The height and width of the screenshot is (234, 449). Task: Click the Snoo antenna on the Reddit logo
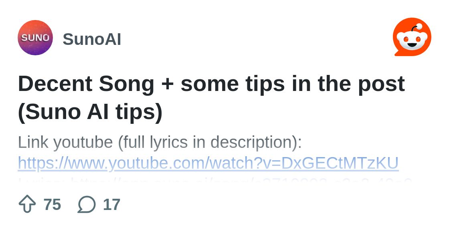pyautogui.click(x=415, y=28)
